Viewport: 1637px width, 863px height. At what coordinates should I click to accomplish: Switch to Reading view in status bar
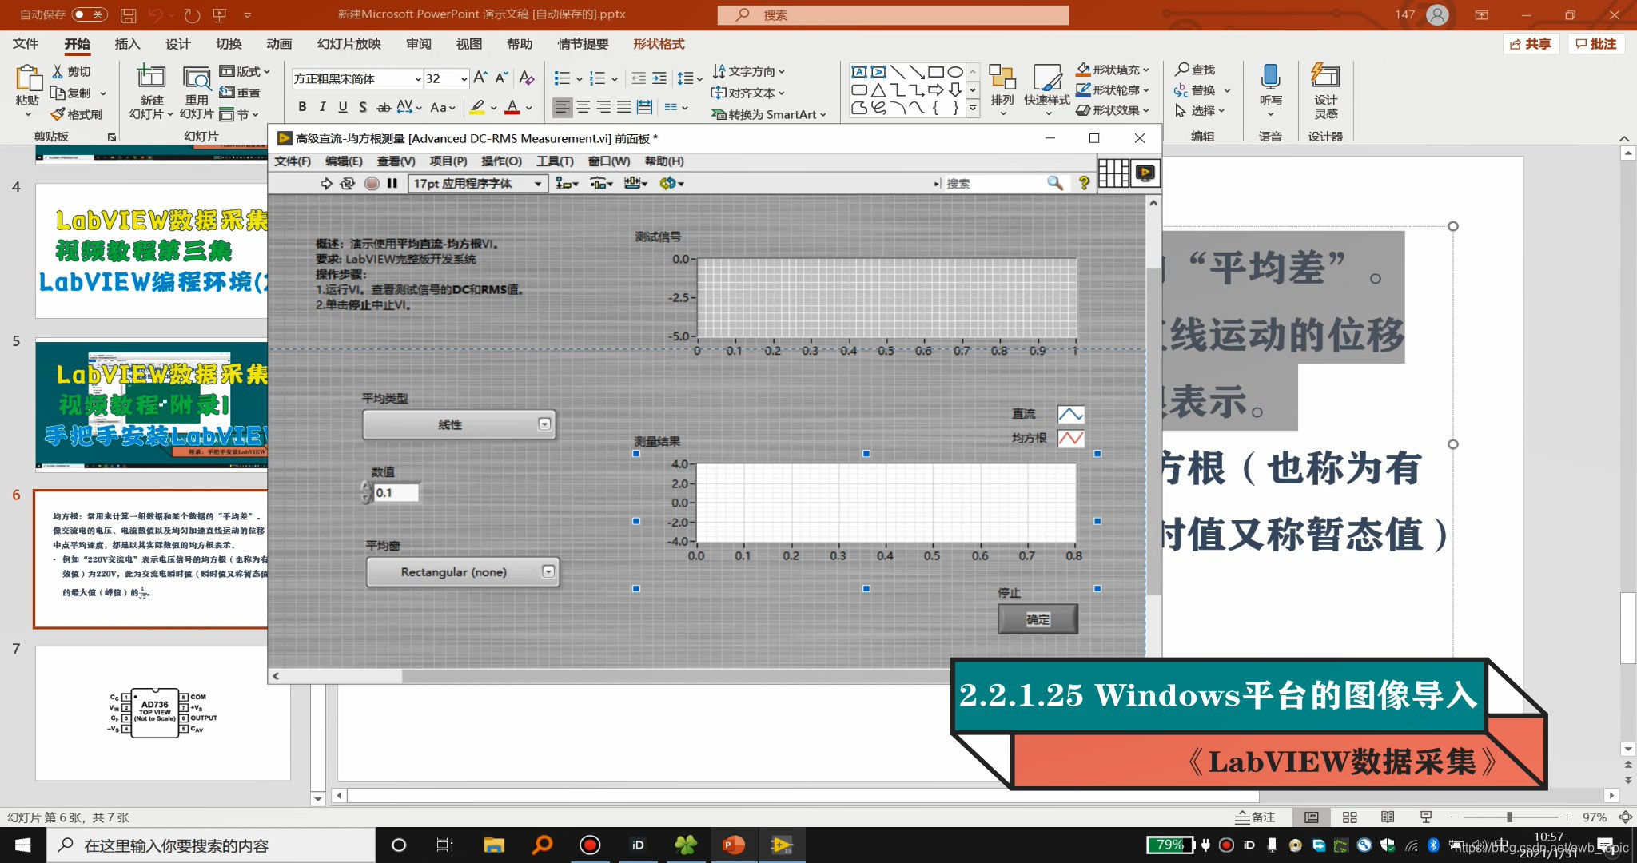coord(1388,817)
